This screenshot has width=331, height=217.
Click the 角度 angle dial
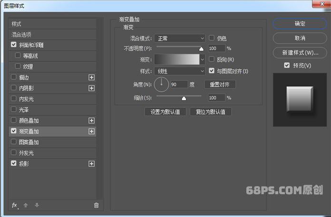click(x=162, y=85)
